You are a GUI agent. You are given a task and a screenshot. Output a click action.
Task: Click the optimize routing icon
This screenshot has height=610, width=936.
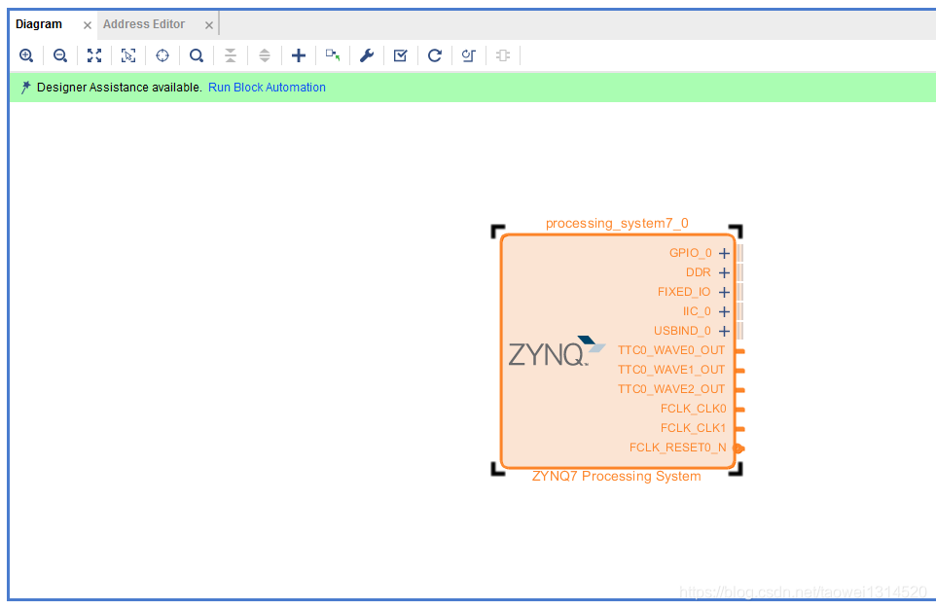(469, 55)
